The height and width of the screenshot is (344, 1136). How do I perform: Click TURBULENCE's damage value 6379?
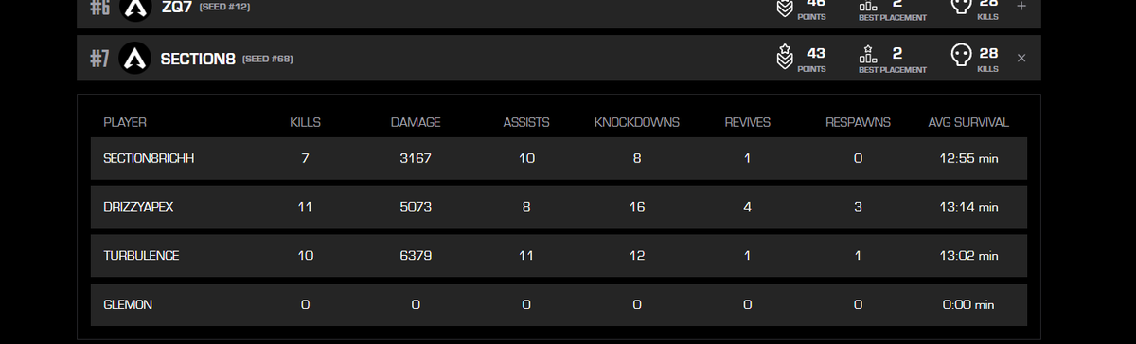coord(416,256)
